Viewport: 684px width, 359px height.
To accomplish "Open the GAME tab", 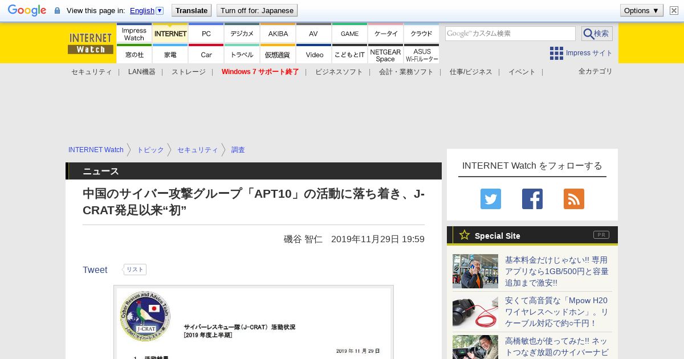I will (x=349, y=34).
